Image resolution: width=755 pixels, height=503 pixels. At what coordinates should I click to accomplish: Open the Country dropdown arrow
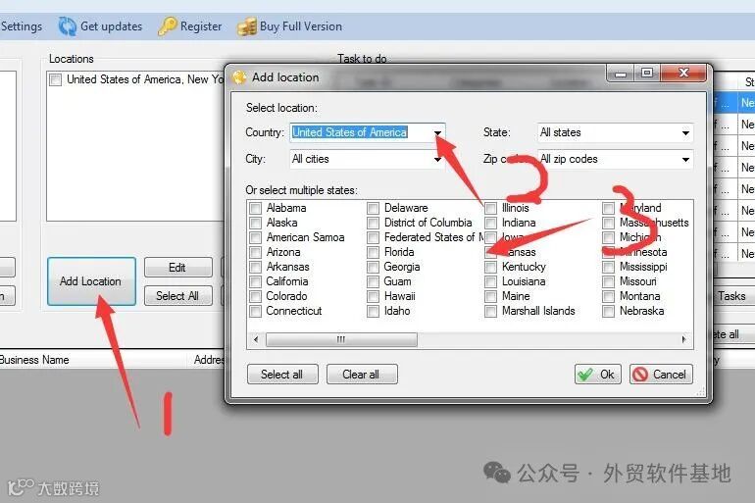coord(437,132)
